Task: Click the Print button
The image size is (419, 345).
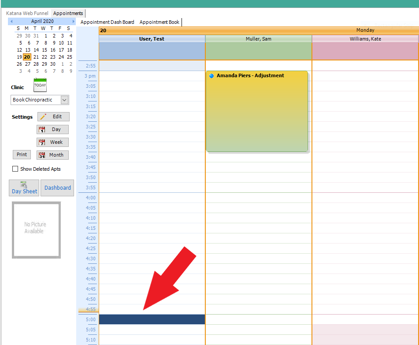Action: point(22,155)
